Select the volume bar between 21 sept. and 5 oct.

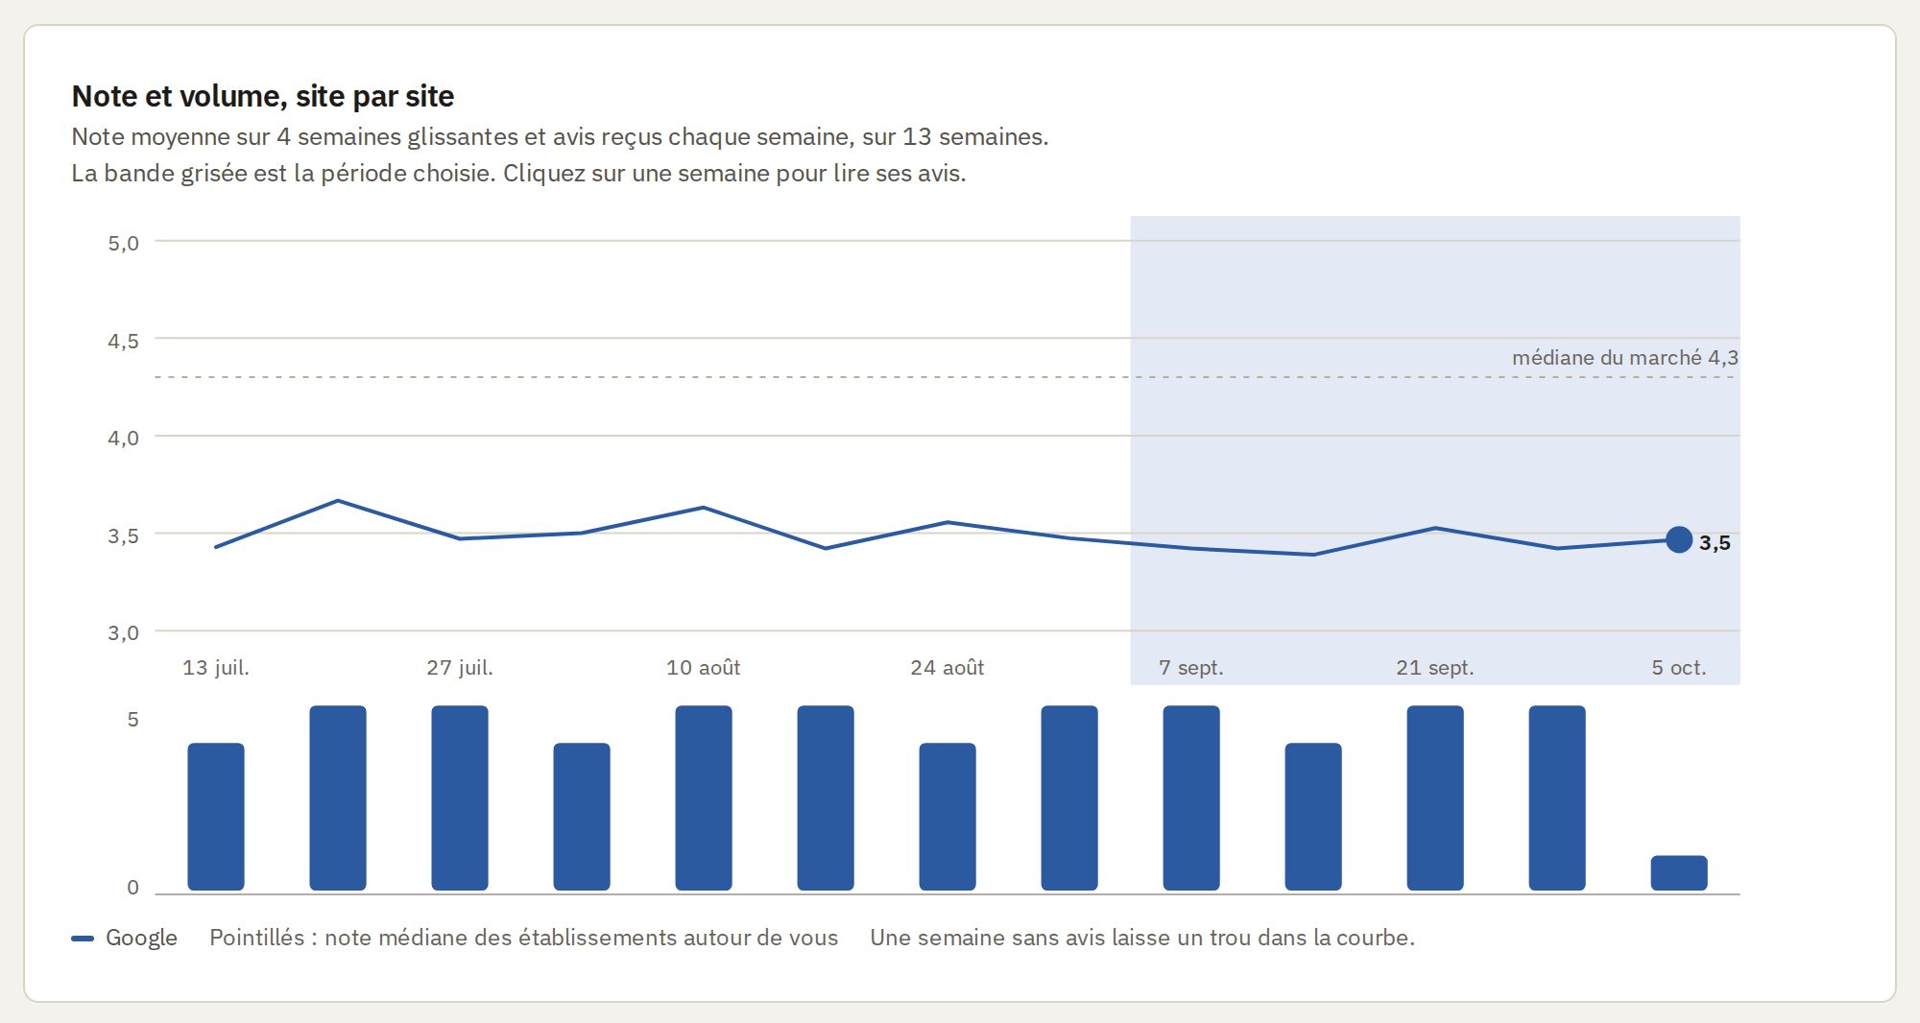(x=1557, y=798)
